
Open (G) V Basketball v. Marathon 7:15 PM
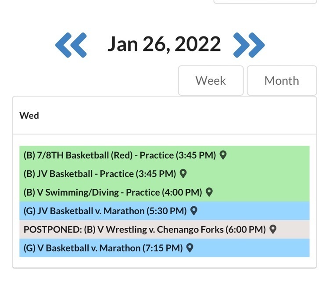click(103, 248)
